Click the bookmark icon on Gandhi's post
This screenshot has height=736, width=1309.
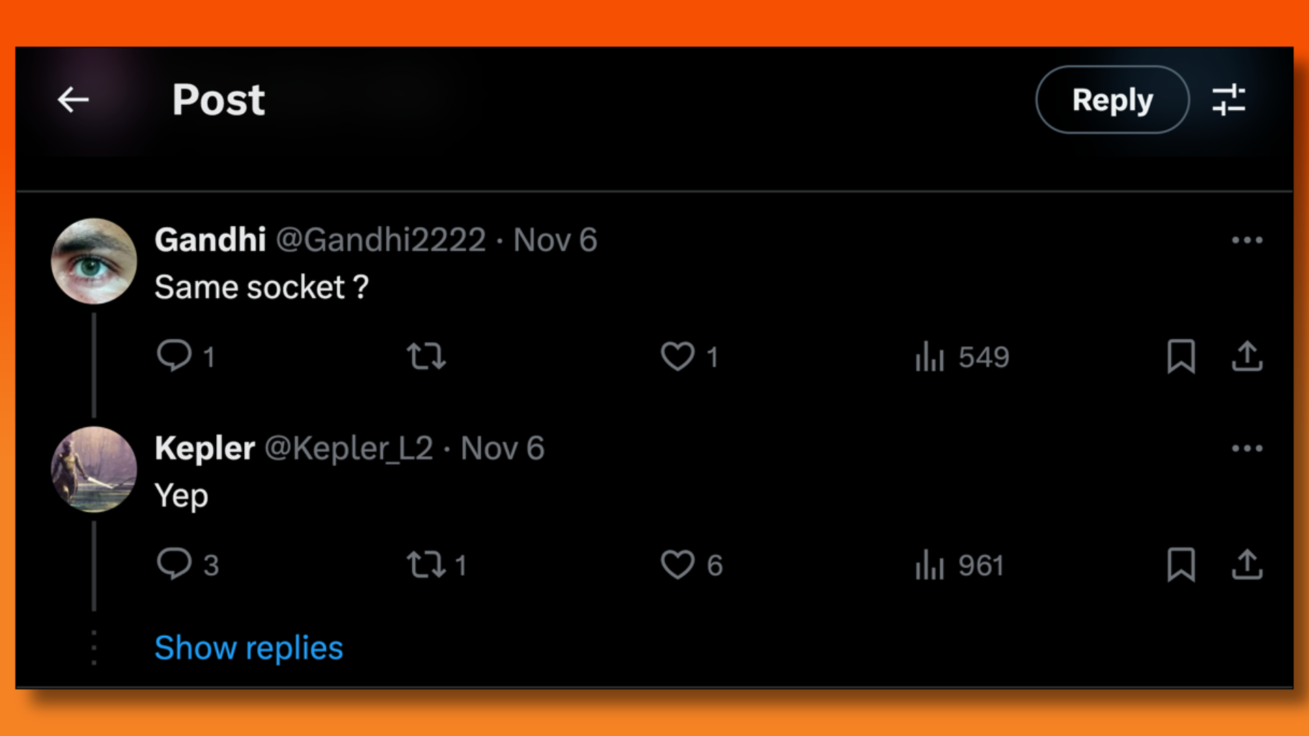pos(1180,356)
